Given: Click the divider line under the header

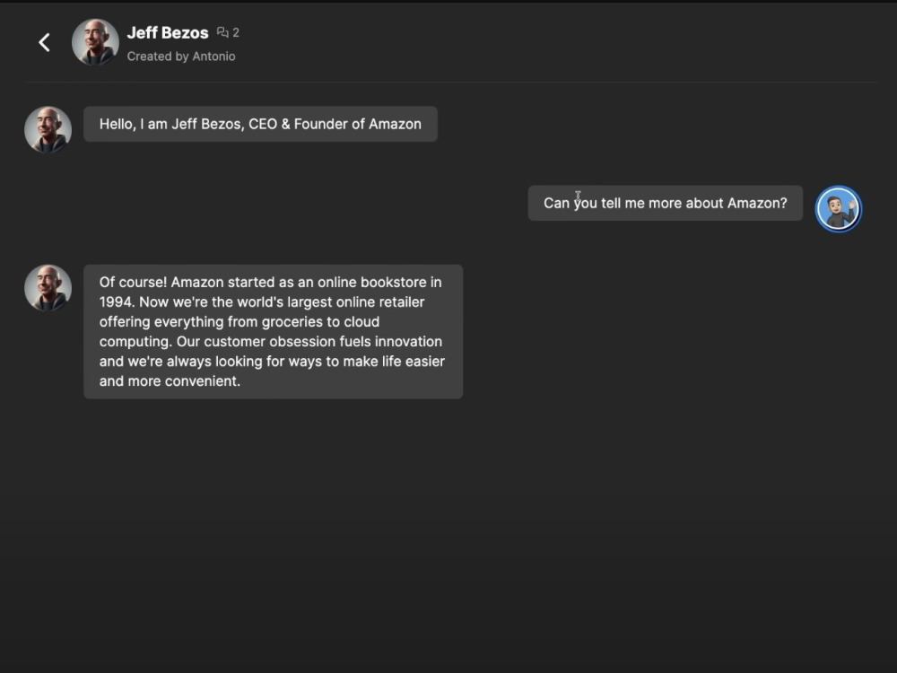Looking at the screenshot, I should 451,83.
